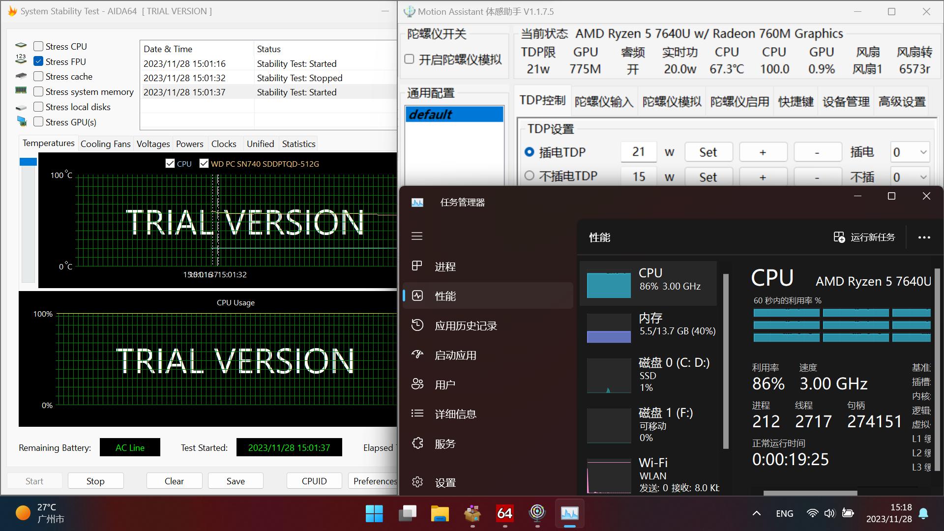The height and width of the screenshot is (531, 944).
Task: Open the Task Manager hamburger navigation menu
Action: coord(417,236)
